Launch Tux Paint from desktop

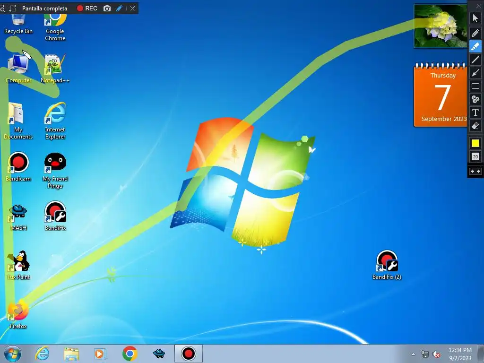18,265
